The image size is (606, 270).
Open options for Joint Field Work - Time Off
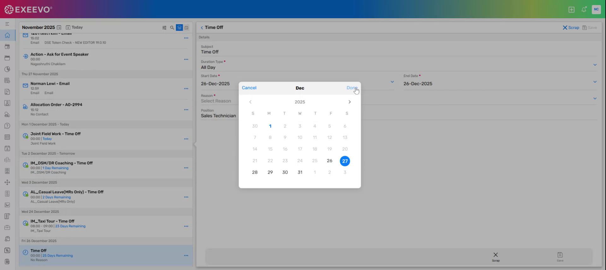coord(186,139)
